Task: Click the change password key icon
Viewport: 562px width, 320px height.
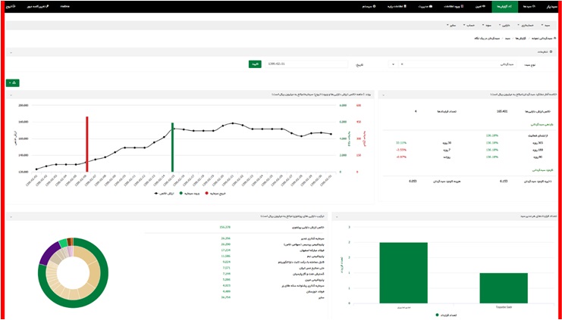Action: [x=47, y=7]
